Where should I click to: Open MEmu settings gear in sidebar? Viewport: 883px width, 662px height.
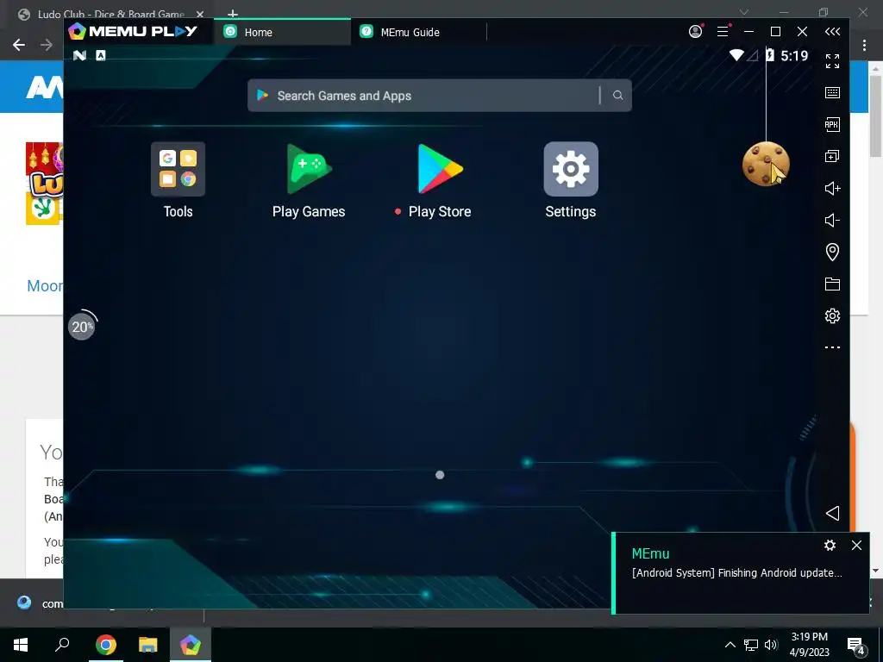point(832,315)
